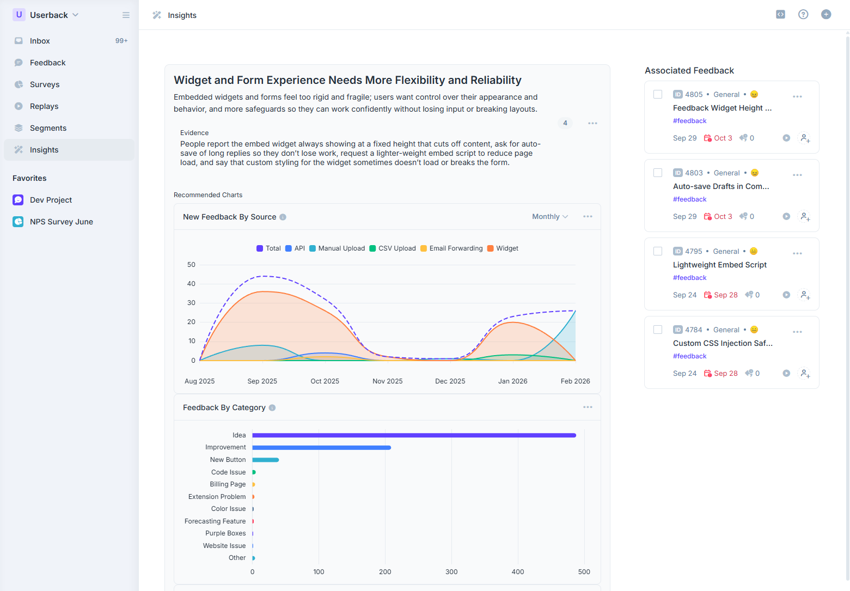Play session replay for Lightweight Embed Script
850x591 pixels.
click(x=786, y=295)
